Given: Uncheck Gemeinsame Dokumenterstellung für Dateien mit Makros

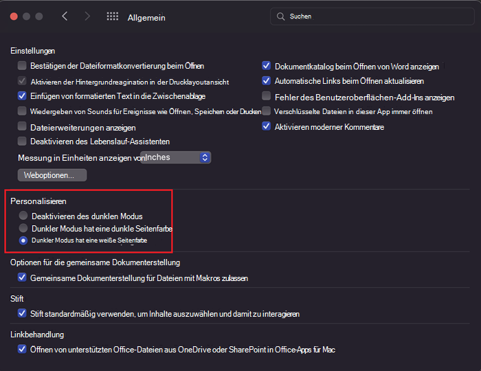Looking at the screenshot, I should coord(22,278).
